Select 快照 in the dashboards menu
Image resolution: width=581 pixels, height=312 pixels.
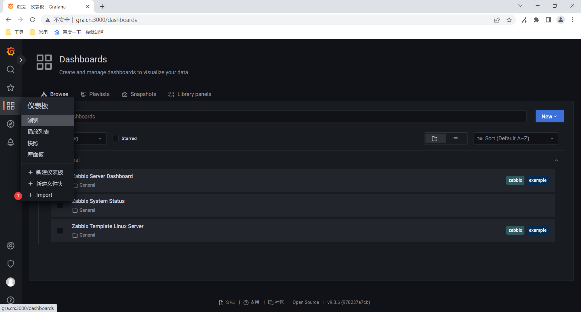tap(48, 143)
